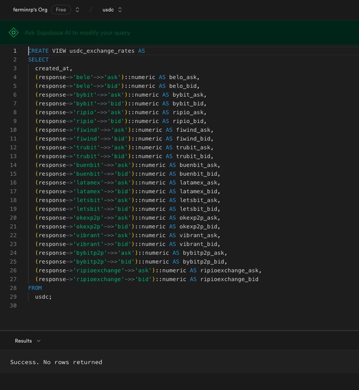Open the organization switcher chevrons next to Free
Screen dimensions: 359x390
[77, 9]
